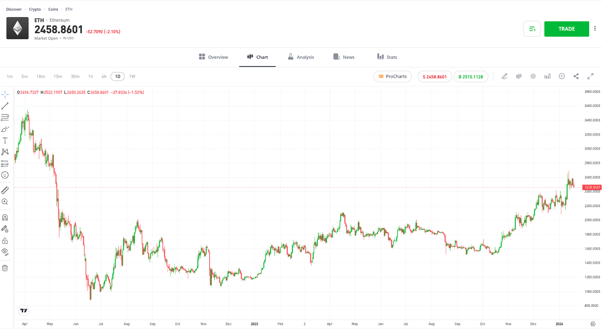Click the sell price S 2458.8601
Image resolution: width=602 pixels, height=332 pixels.
[x=435, y=77]
